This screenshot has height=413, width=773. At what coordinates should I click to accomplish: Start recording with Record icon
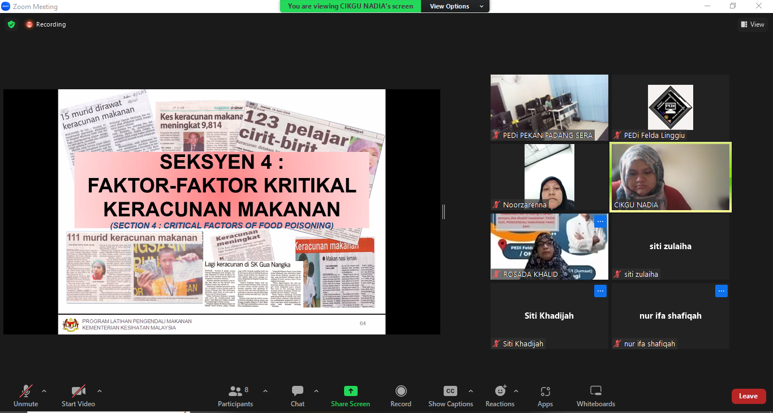coord(401,392)
